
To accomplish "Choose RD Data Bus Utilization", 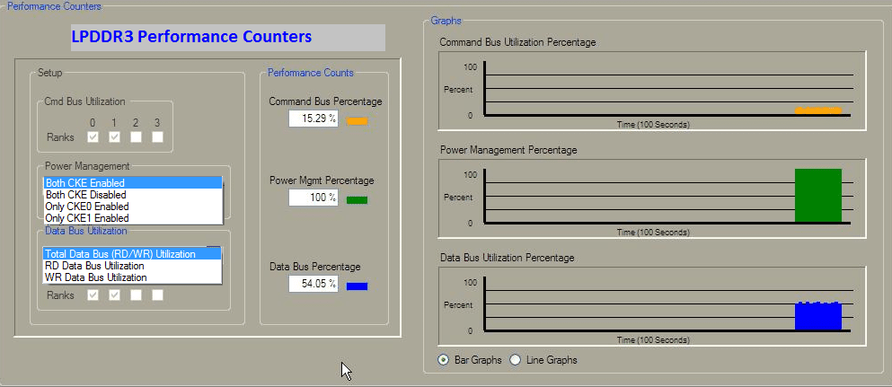I will (x=132, y=266).
